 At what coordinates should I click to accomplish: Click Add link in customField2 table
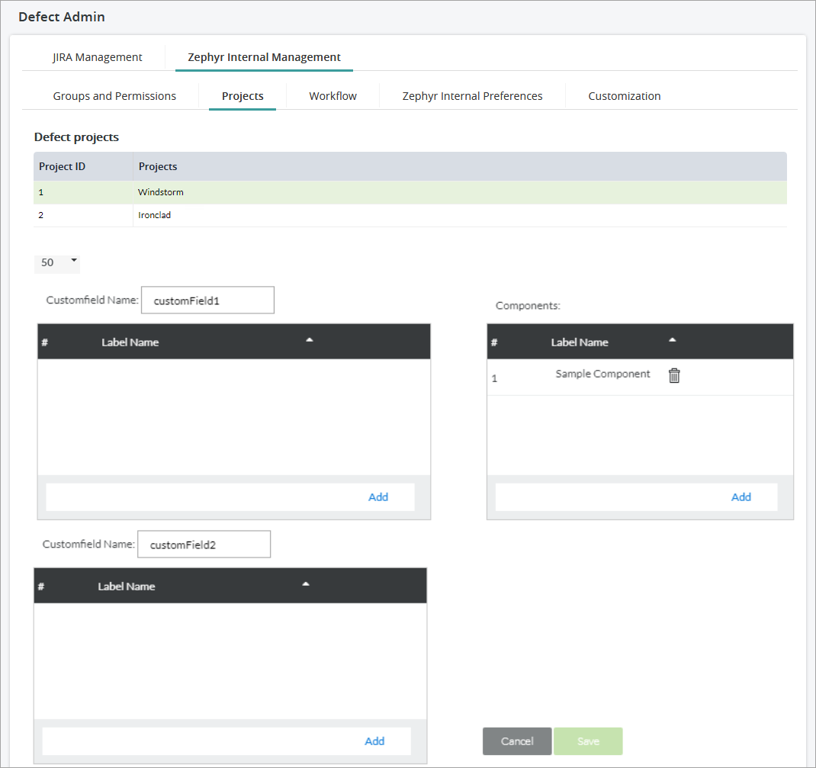pos(374,741)
